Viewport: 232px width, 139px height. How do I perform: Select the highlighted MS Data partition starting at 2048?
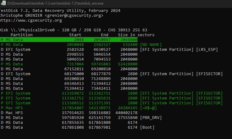(69, 40)
